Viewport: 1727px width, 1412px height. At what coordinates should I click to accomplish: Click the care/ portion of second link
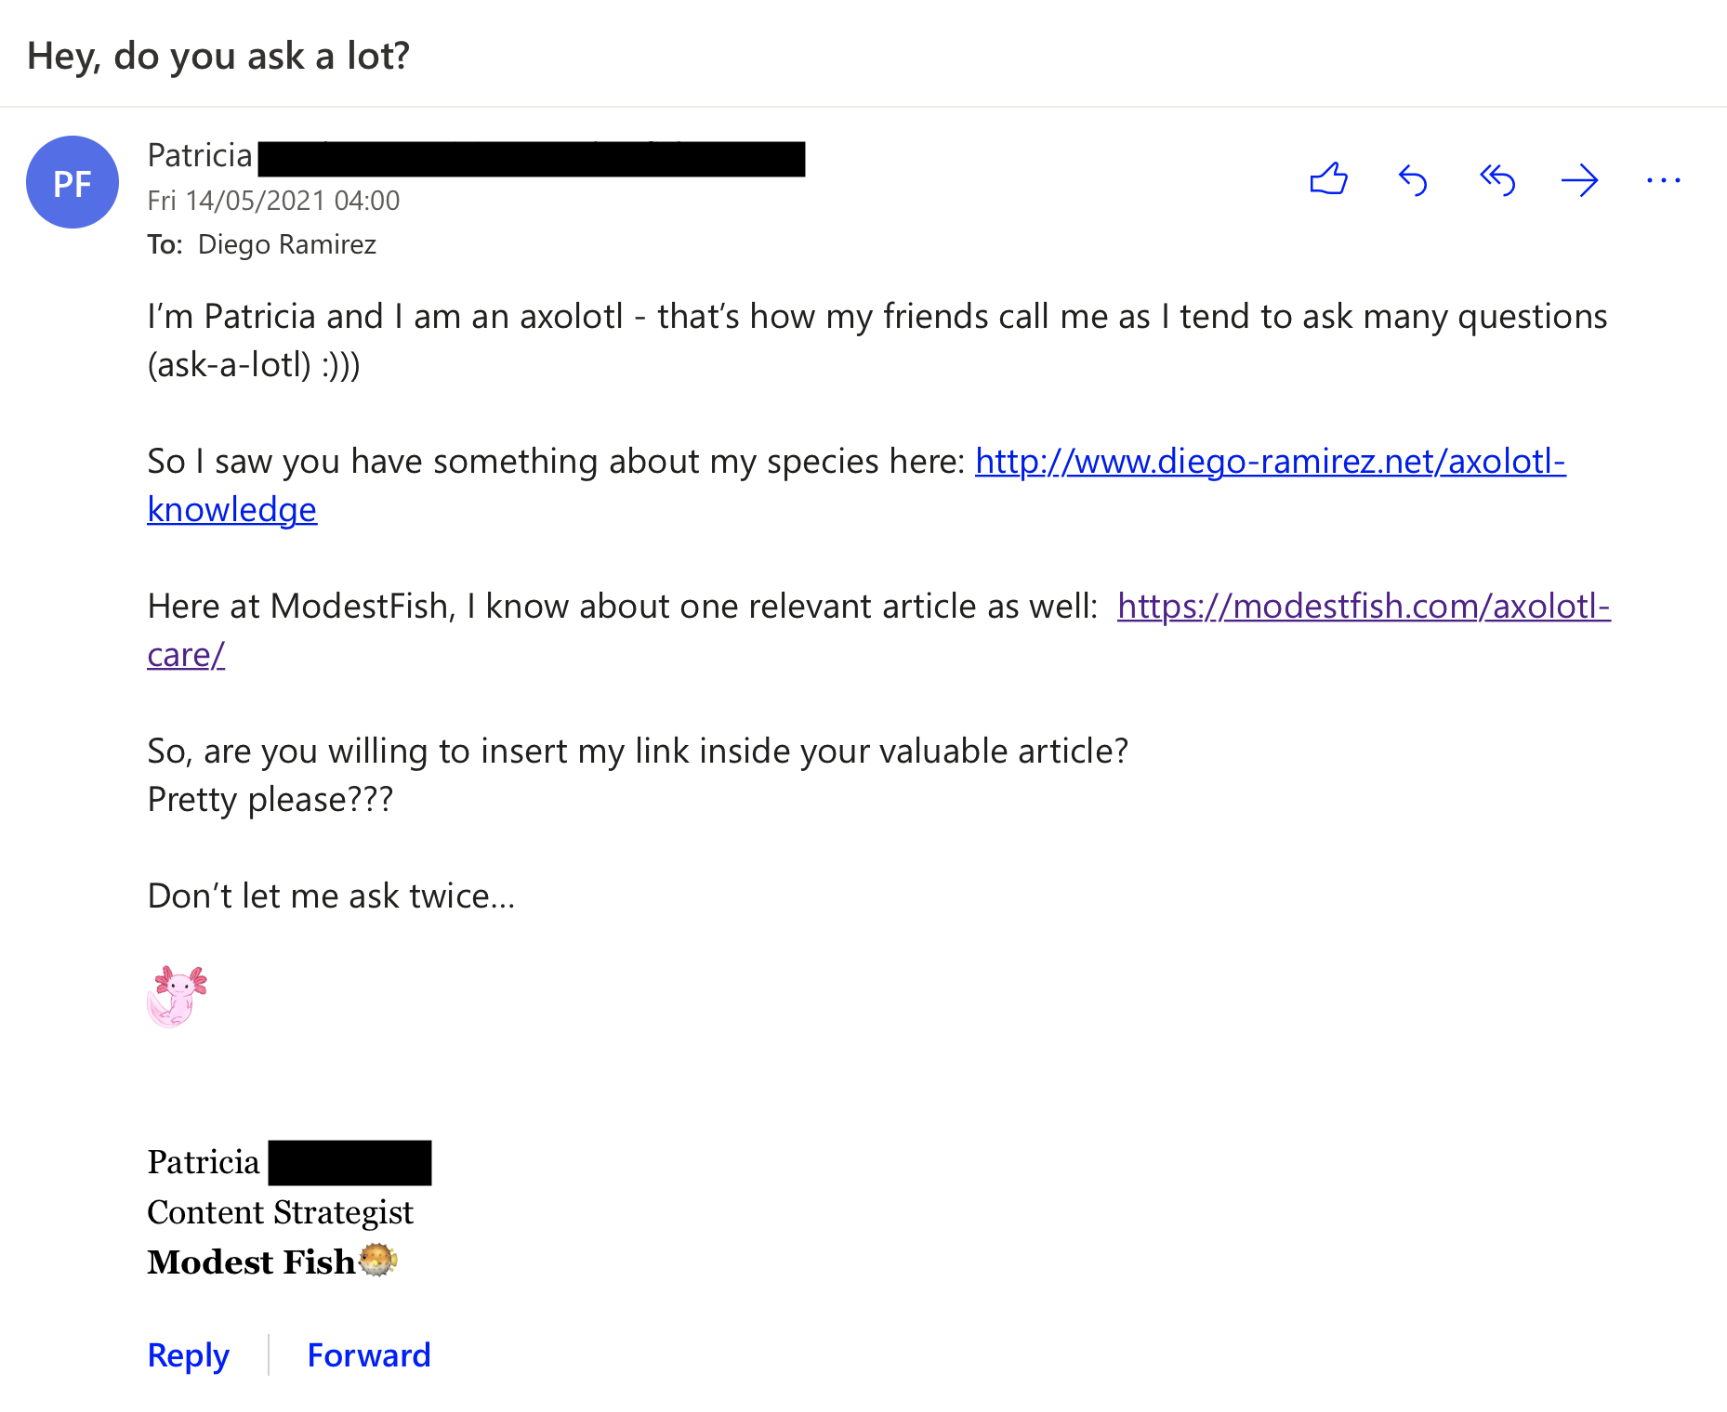186,655
